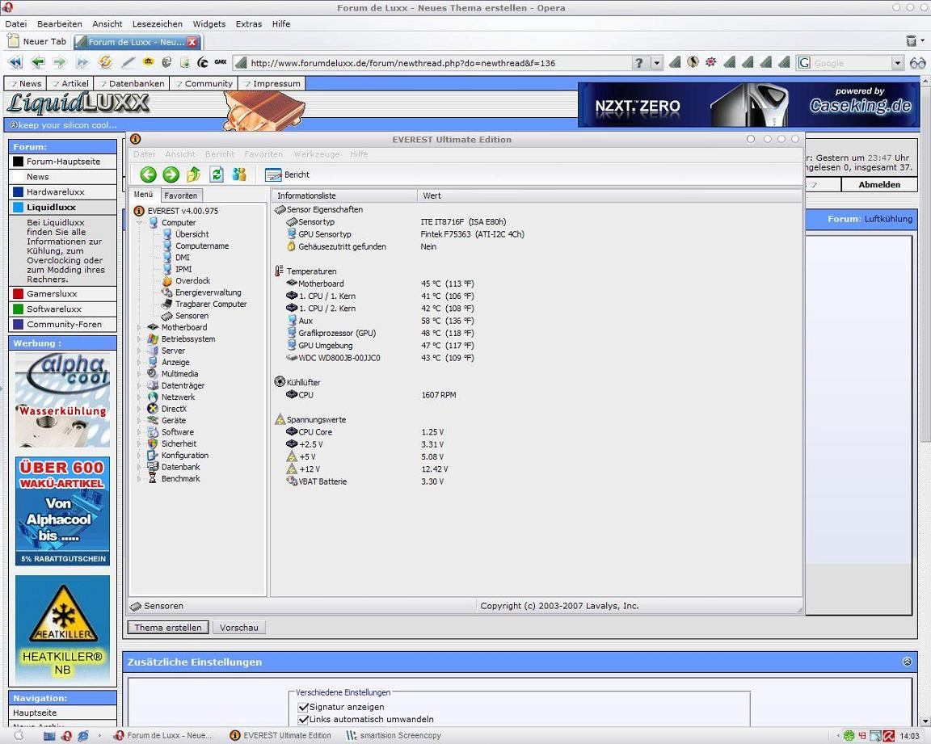
Task: Open the Lesezeichen menu in Opera
Action: pyautogui.click(x=158, y=23)
